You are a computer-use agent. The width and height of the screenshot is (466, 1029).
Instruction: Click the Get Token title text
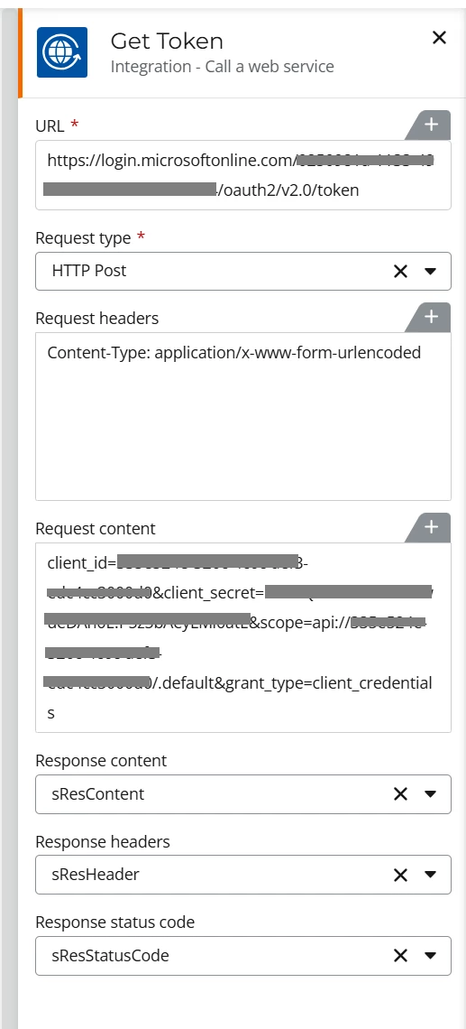(x=167, y=42)
